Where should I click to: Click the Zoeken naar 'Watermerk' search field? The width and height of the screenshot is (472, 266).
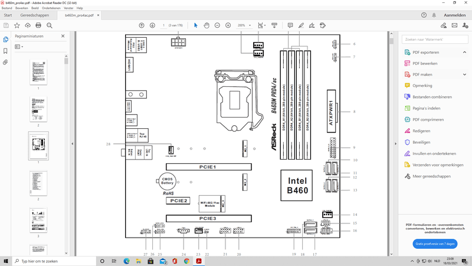(x=435, y=40)
